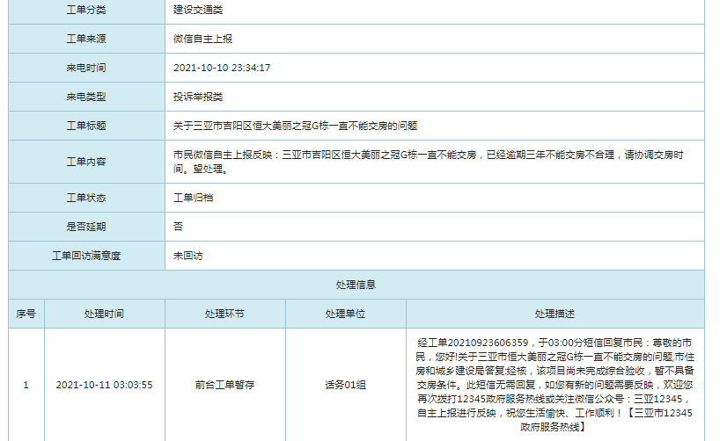Click the 处理时间 column header
Viewport: 727px width, 441px height.
104,314
